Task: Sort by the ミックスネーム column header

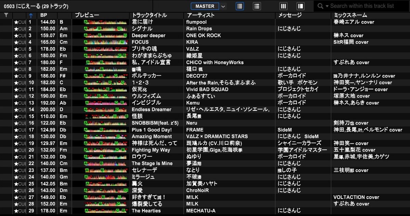Action: point(351,15)
